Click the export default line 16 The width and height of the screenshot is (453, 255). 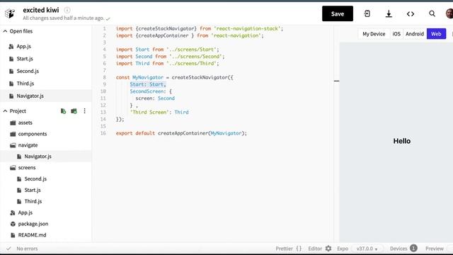click(x=181, y=133)
